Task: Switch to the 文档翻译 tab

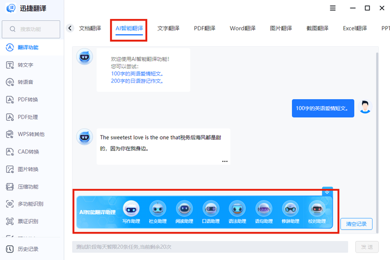Action: pyautogui.click(x=90, y=28)
